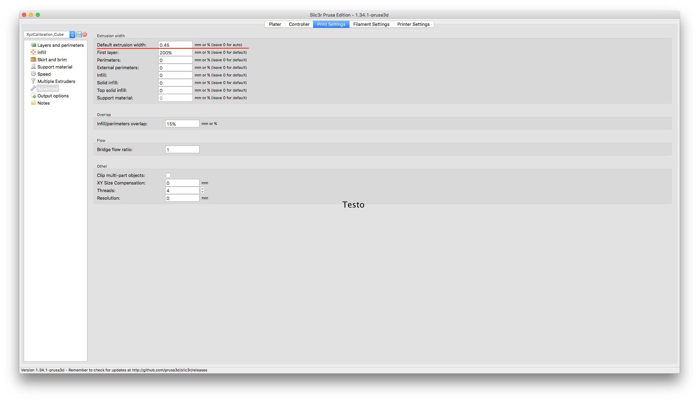
Task: Switch to the Printer Settings tab
Action: tap(413, 24)
